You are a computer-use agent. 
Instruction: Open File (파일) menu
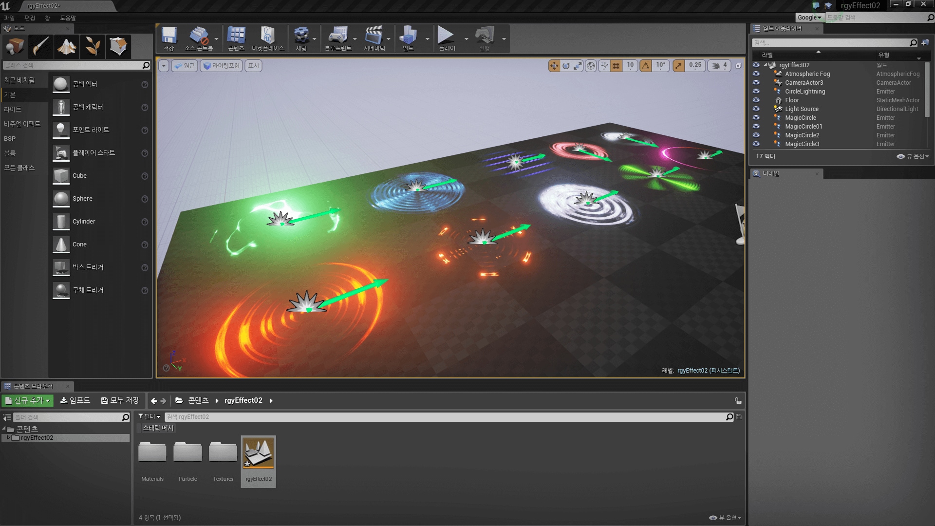click(9, 18)
